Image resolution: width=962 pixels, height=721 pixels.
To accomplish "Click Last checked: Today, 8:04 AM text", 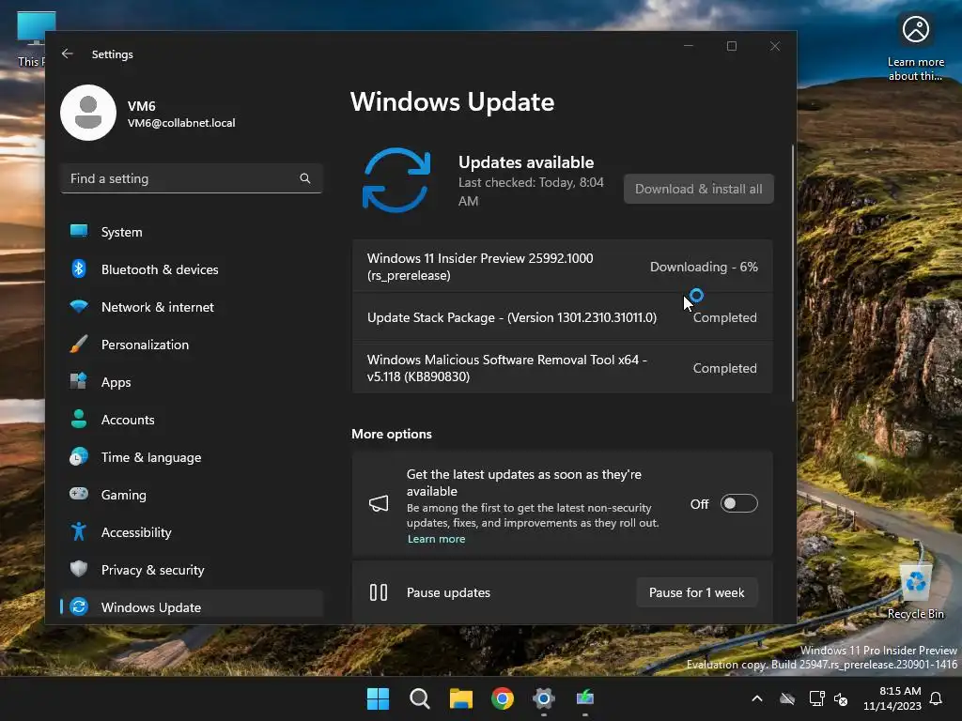I will 531,192.
